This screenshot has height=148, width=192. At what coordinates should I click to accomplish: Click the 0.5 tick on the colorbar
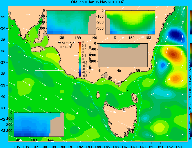pyautogui.click(x=84, y=42)
